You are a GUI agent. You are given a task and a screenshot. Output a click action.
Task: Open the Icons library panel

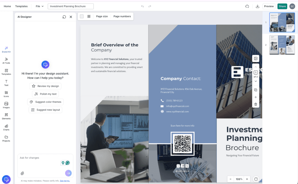point(6,94)
